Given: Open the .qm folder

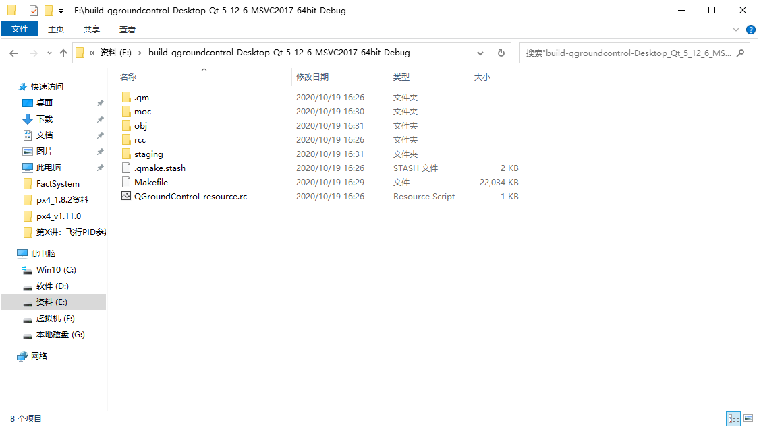Looking at the screenshot, I should click(x=140, y=97).
